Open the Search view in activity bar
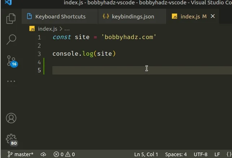Image resolution: width=232 pixels, height=158 pixels. click(11, 39)
